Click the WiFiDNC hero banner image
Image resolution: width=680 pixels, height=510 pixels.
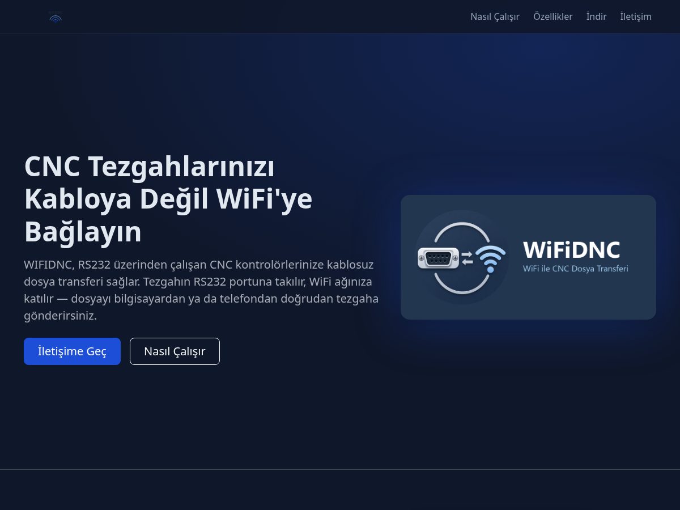click(x=528, y=257)
